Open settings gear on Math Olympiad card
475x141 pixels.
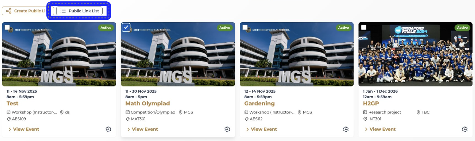227,130
